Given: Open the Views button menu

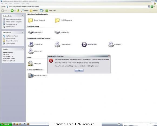Looking at the screenshot, I should 42,11.
